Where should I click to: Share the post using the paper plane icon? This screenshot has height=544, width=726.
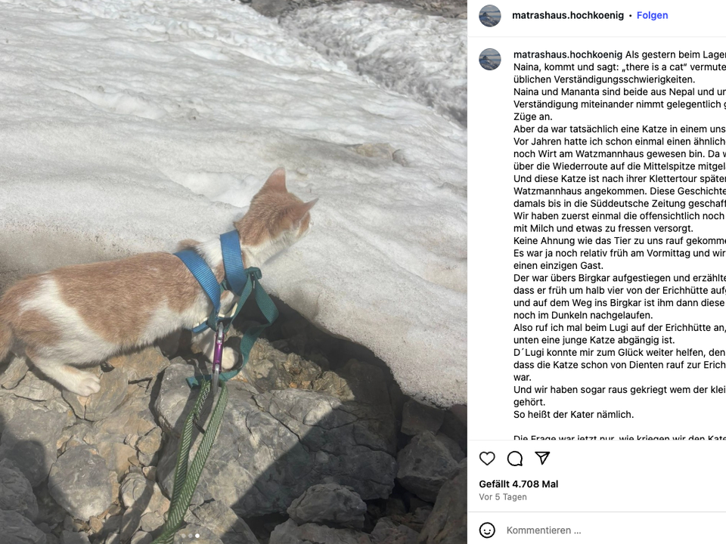(542, 458)
